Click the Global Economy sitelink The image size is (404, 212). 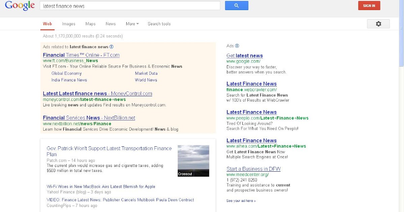tap(66, 73)
